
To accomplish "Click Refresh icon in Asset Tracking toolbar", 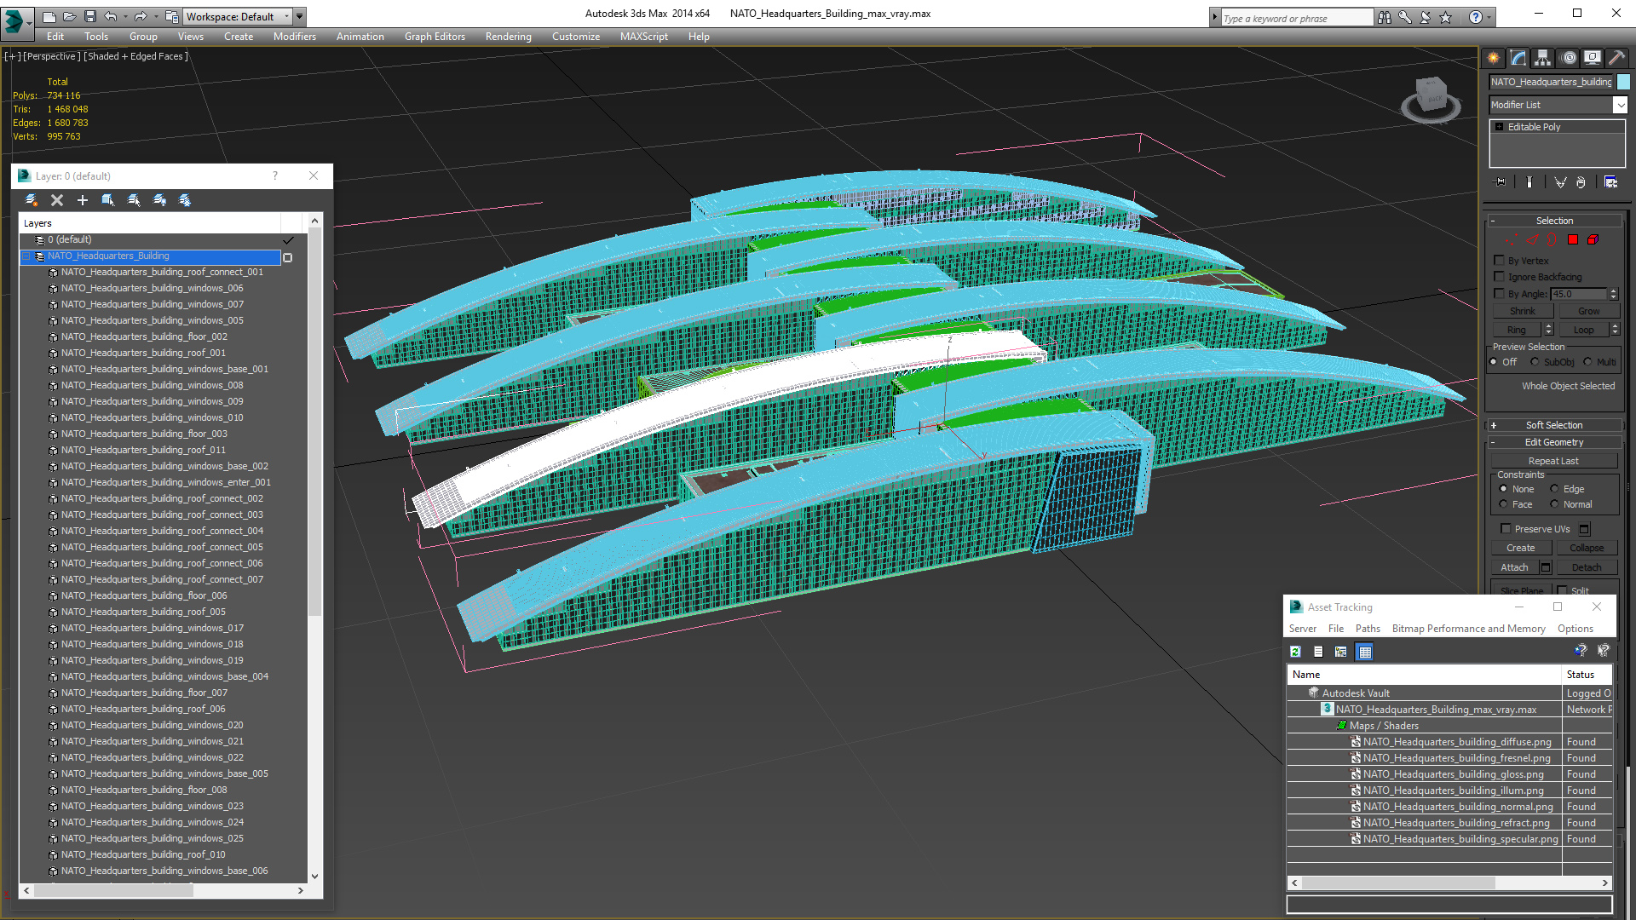I will (1296, 652).
